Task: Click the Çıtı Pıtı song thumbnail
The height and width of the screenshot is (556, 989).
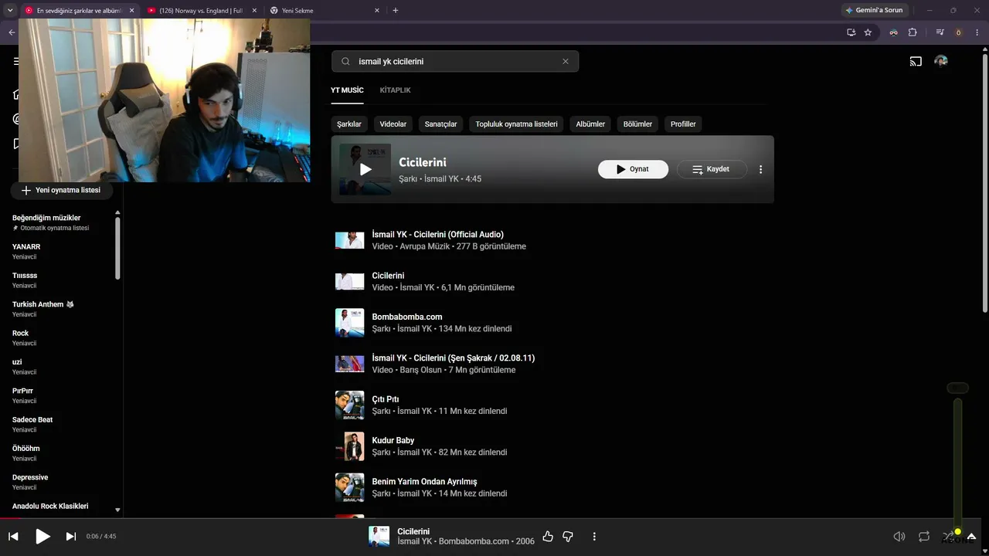Action: pos(349,405)
